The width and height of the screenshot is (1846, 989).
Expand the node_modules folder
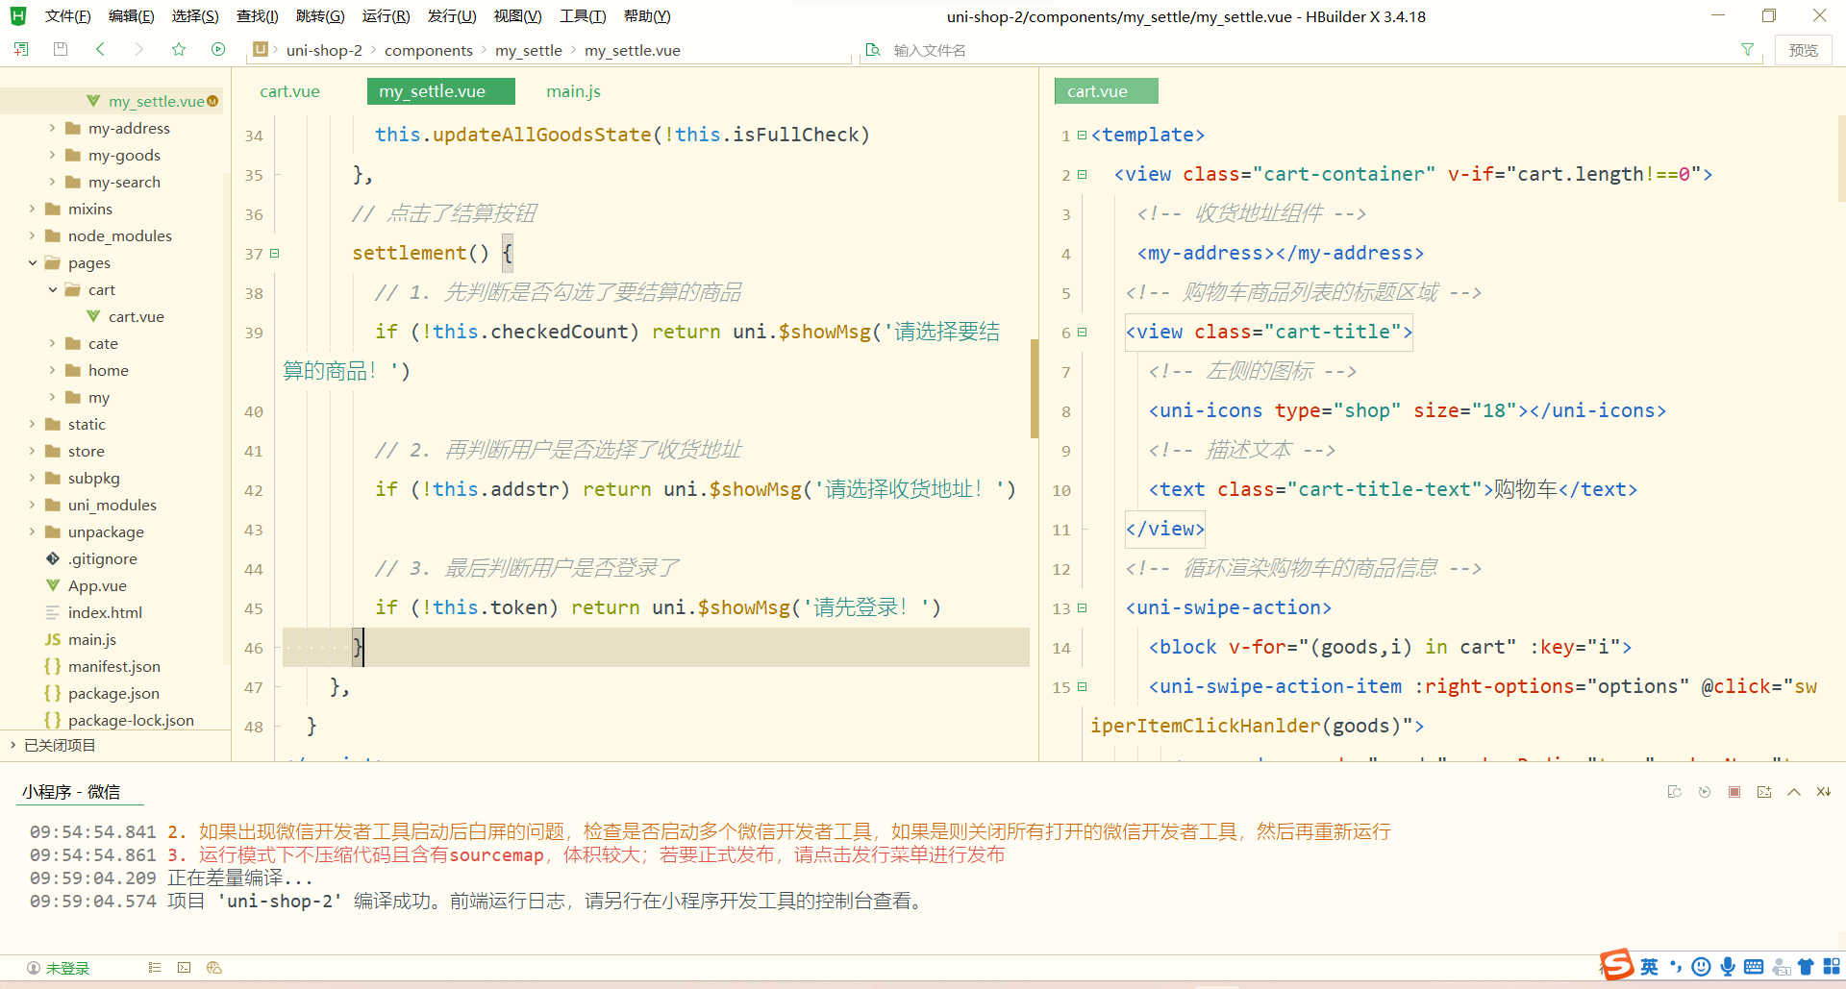32,235
